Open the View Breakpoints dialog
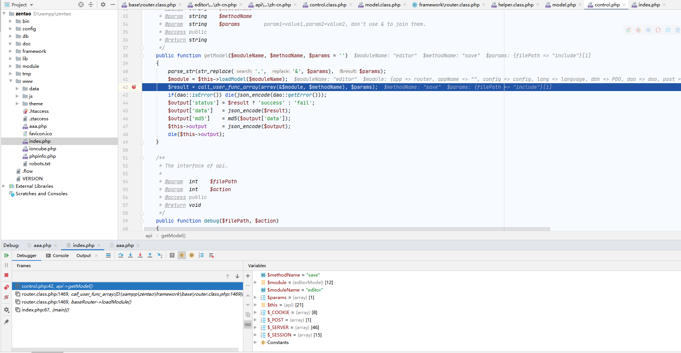 point(6,287)
